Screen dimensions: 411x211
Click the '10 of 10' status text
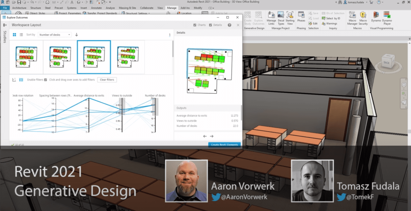[x=20, y=145]
